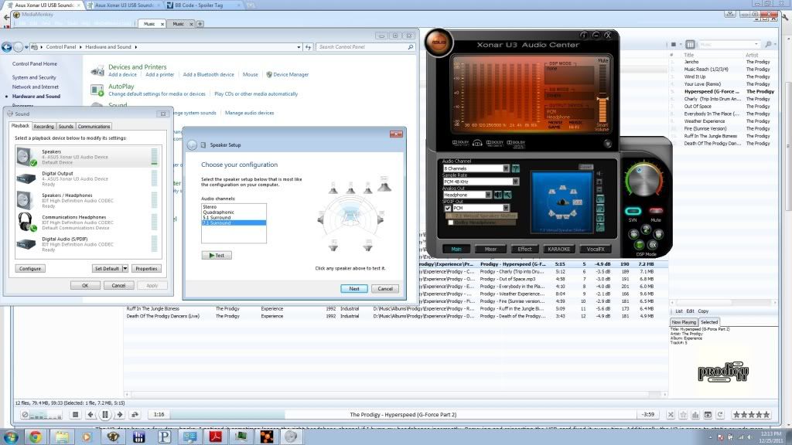Click the Prodigy album art thumbnail

point(723,372)
